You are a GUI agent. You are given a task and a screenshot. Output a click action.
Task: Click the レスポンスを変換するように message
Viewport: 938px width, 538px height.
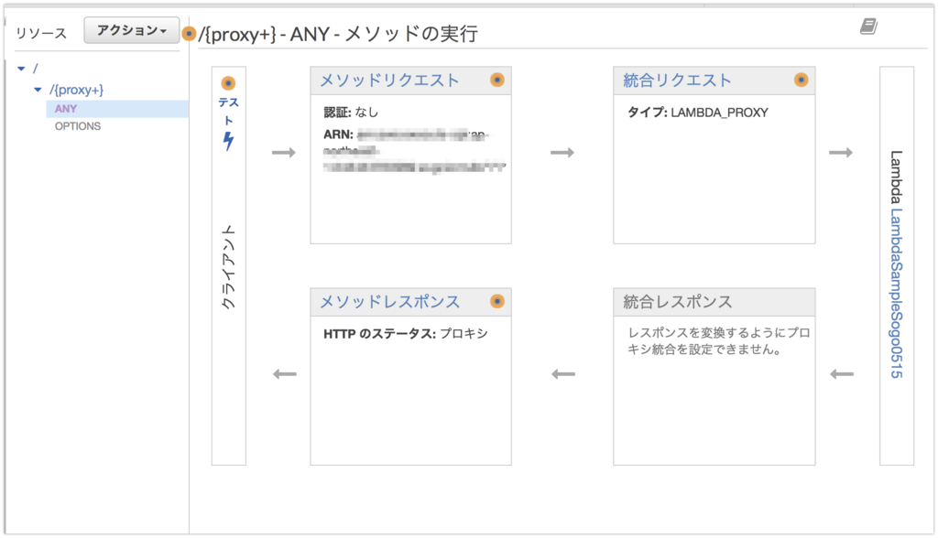(718, 341)
